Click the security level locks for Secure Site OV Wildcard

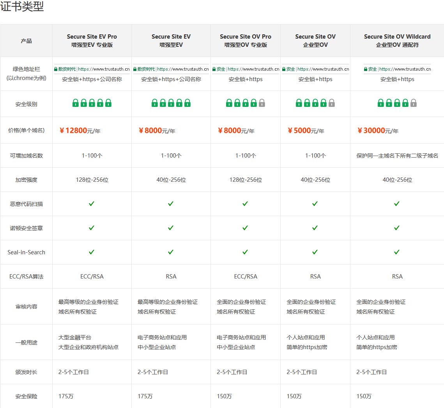(x=397, y=103)
